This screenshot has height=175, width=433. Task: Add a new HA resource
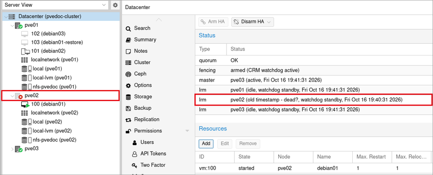(206, 143)
